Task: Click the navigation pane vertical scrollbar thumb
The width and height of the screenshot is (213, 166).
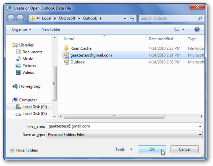Action: pyautogui.click(x=54, y=83)
